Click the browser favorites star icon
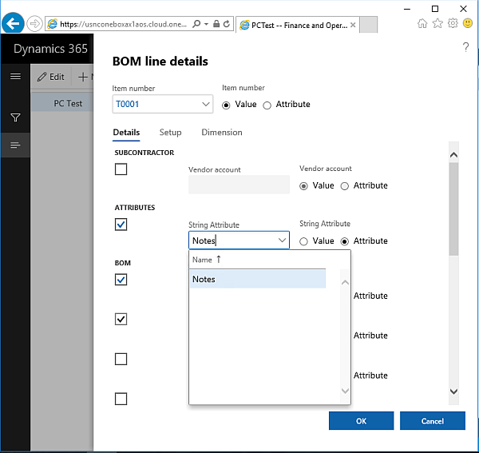Image resolution: width=479 pixels, height=453 pixels. tap(437, 23)
